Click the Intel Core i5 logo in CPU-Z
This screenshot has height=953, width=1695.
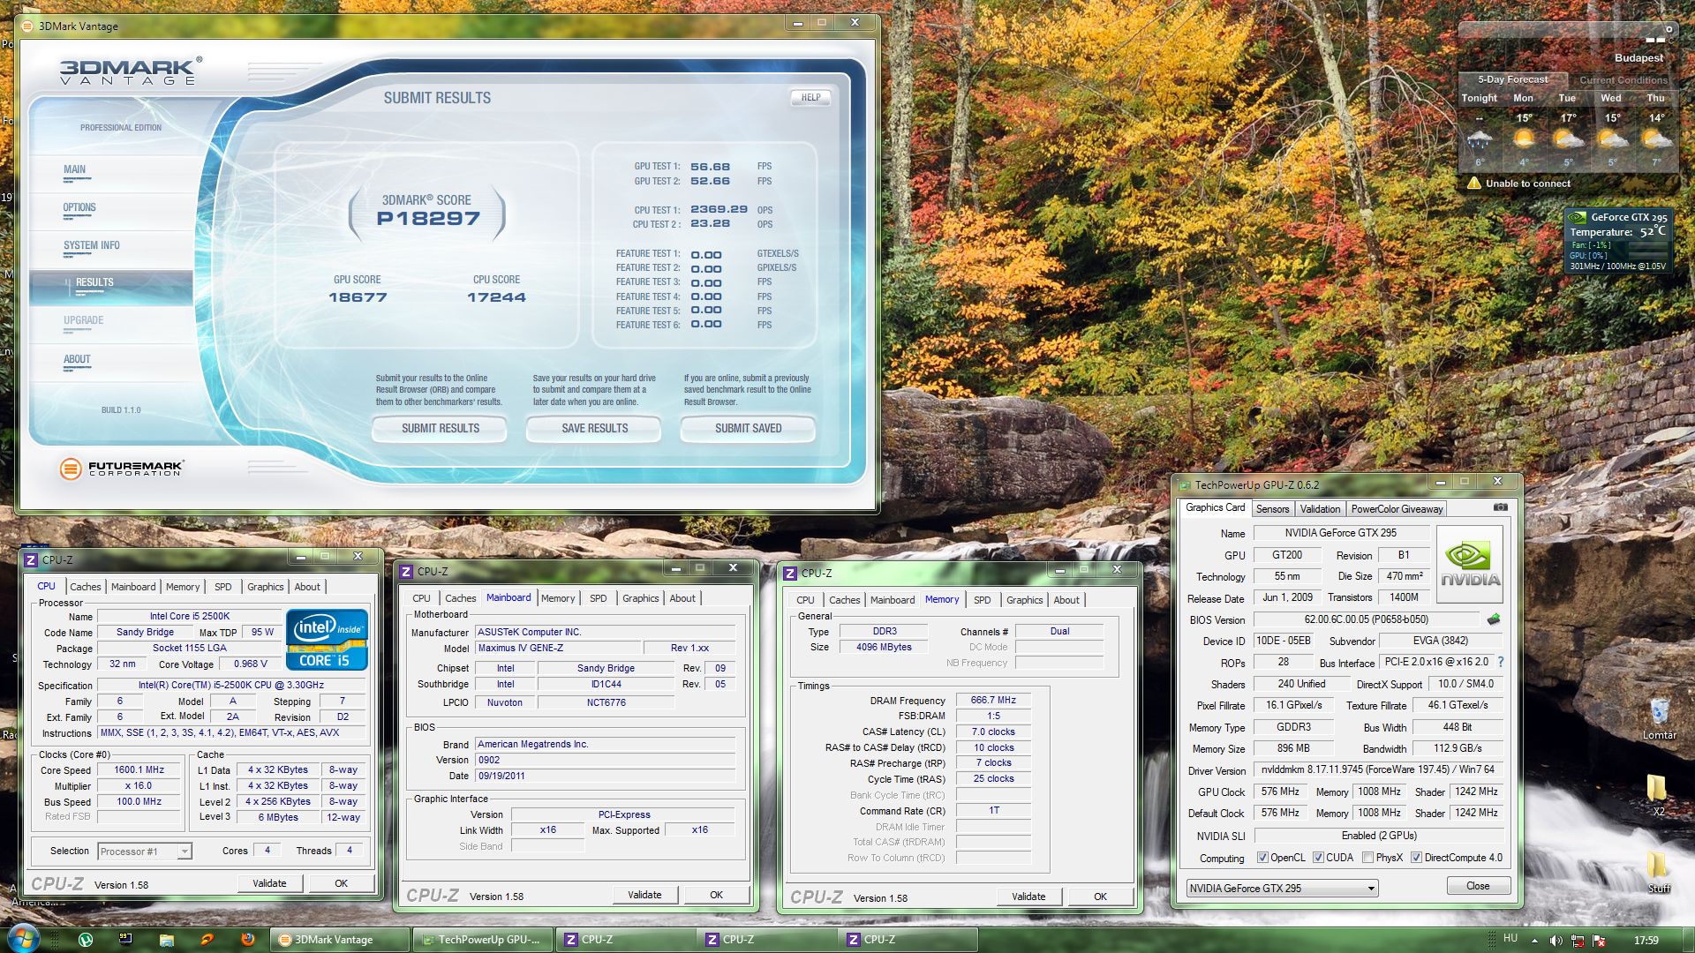click(x=327, y=639)
